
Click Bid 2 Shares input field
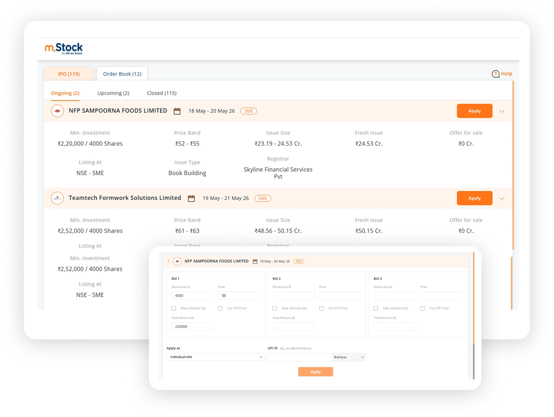pos(294,296)
